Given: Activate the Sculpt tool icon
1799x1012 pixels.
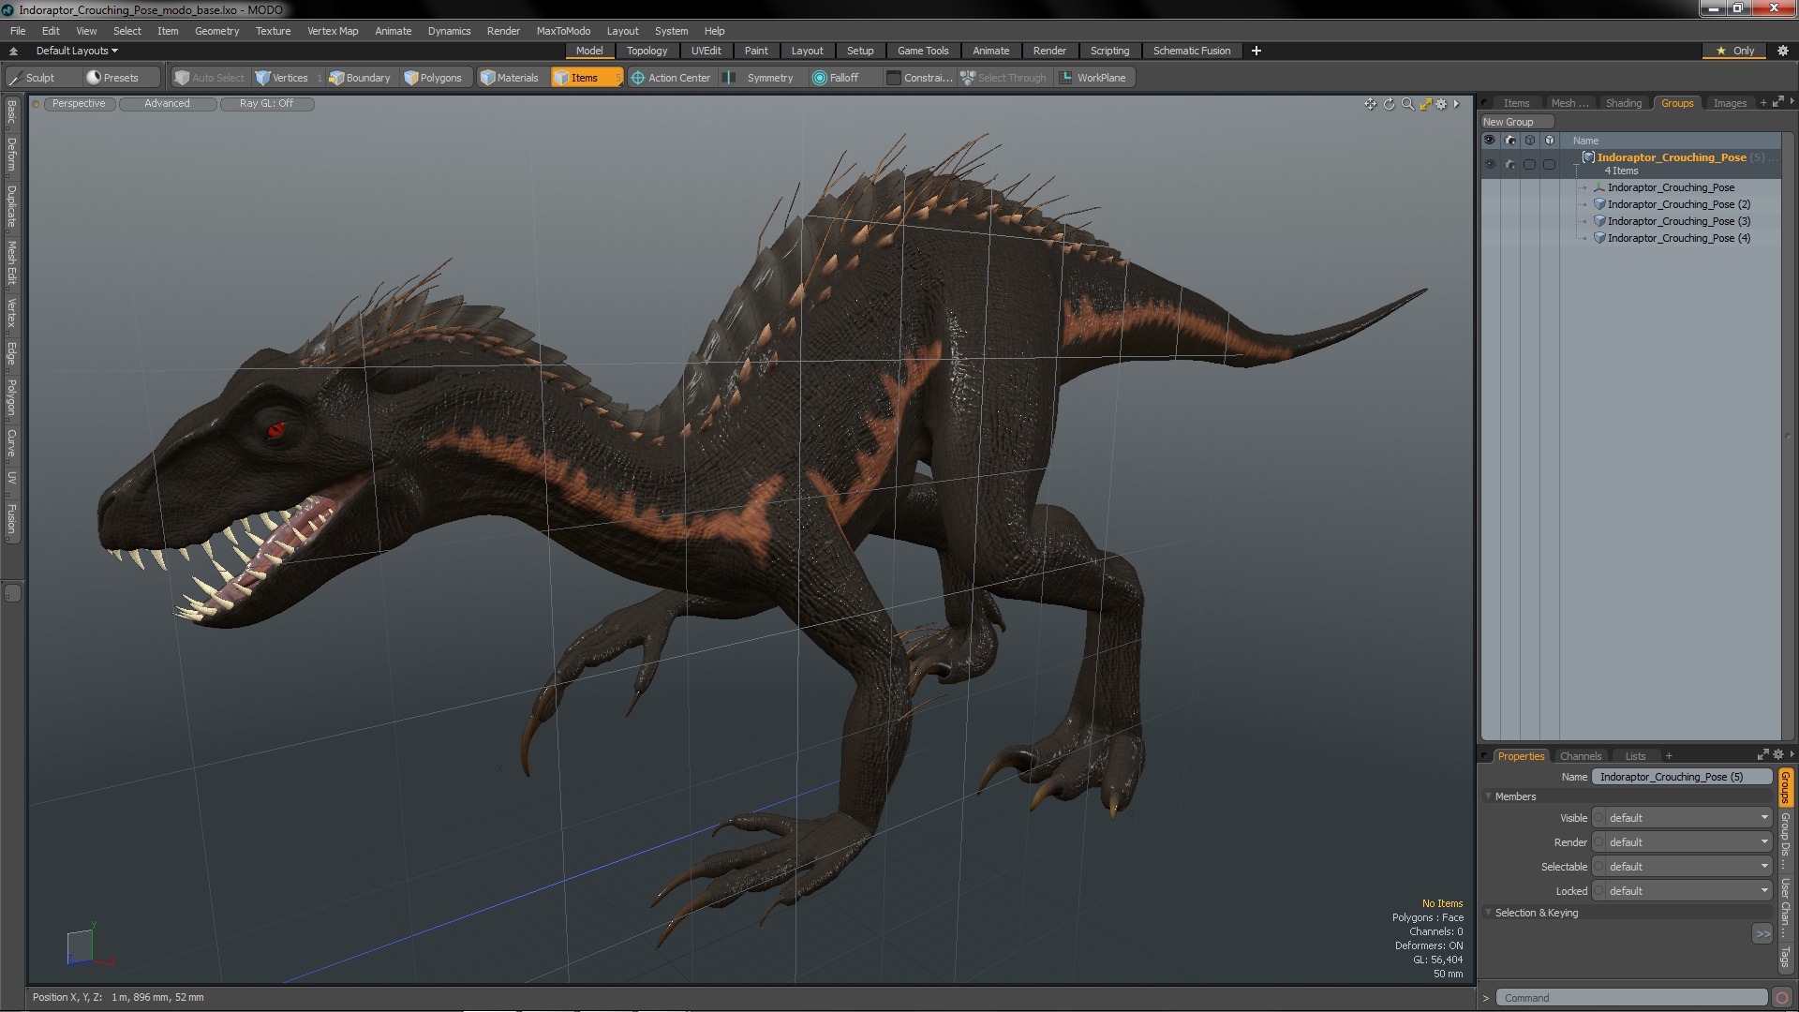Looking at the screenshot, I should (x=15, y=78).
